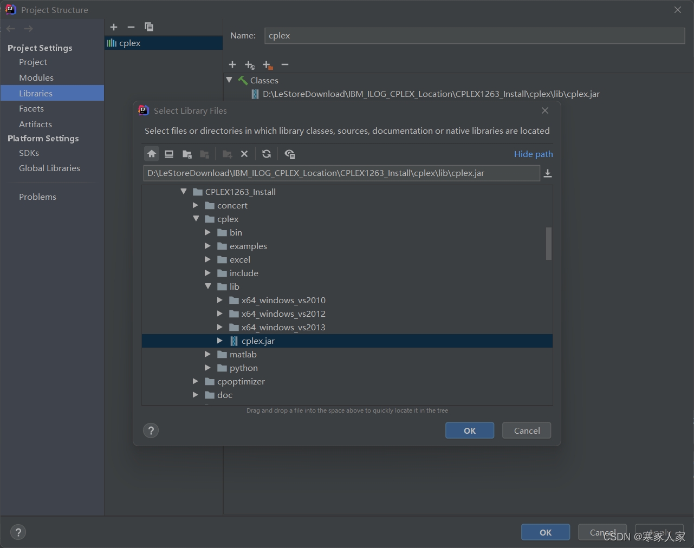This screenshot has width=694, height=548.
Task: Click help question mark in Select Library Files
Action: (x=151, y=430)
